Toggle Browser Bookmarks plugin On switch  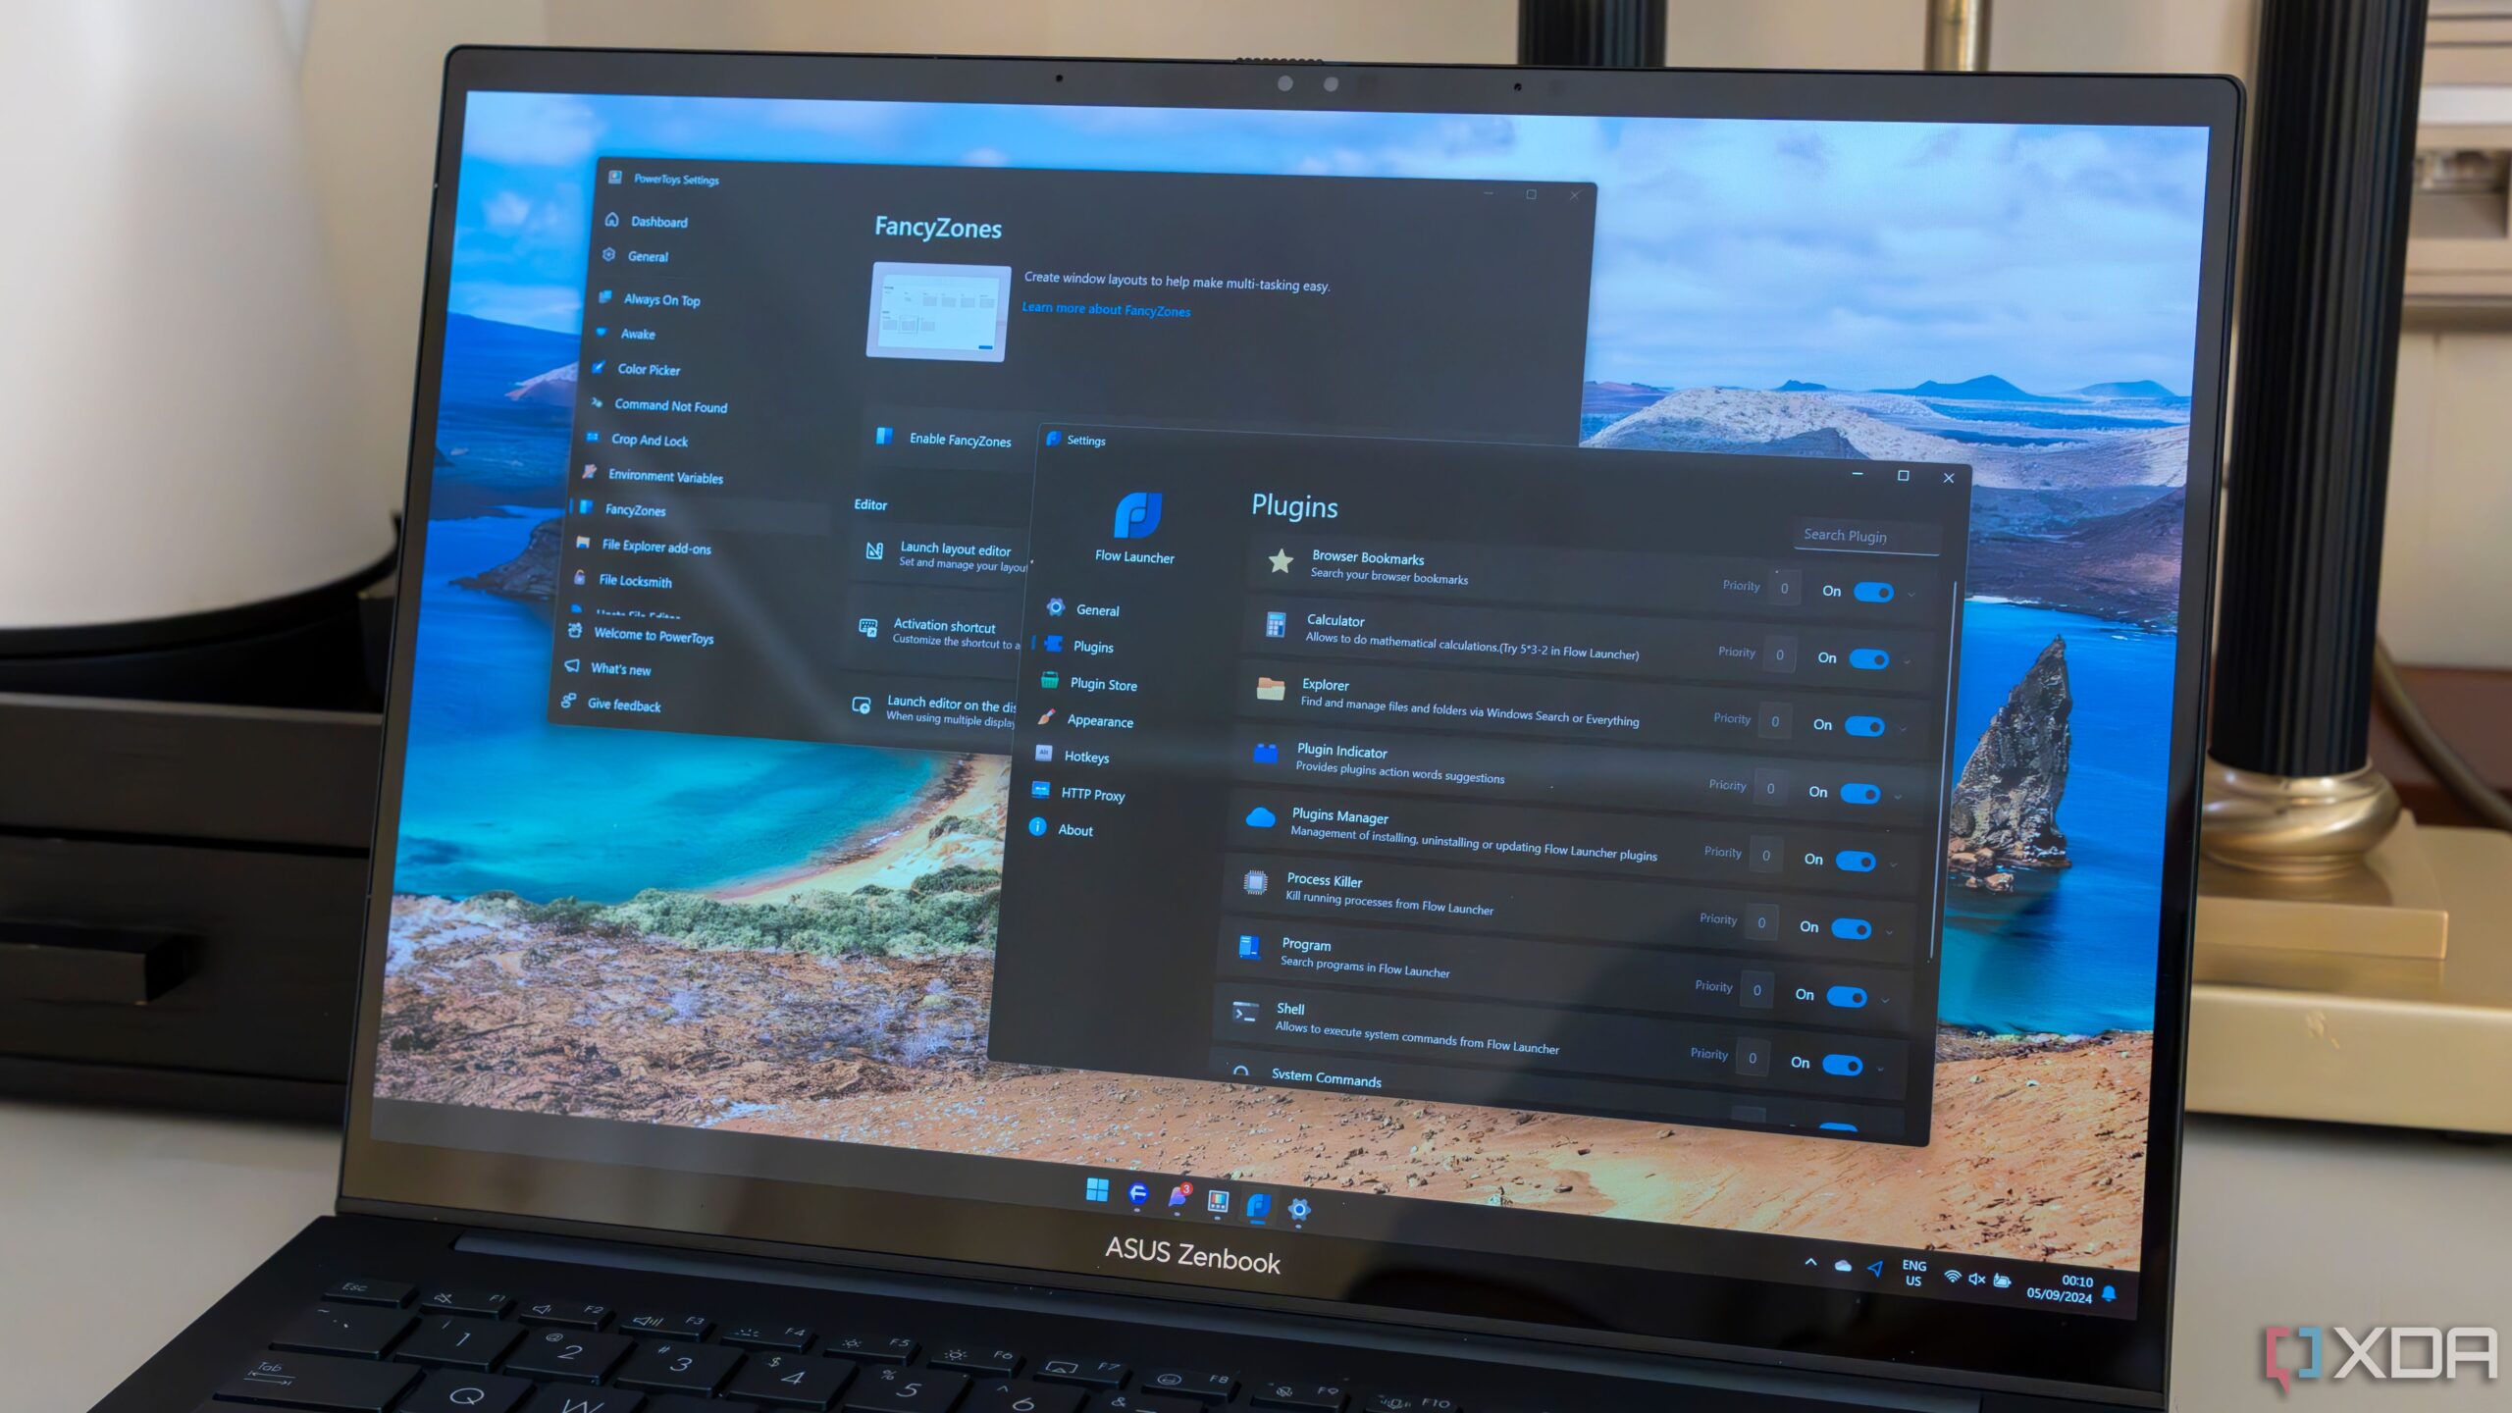1868,590
